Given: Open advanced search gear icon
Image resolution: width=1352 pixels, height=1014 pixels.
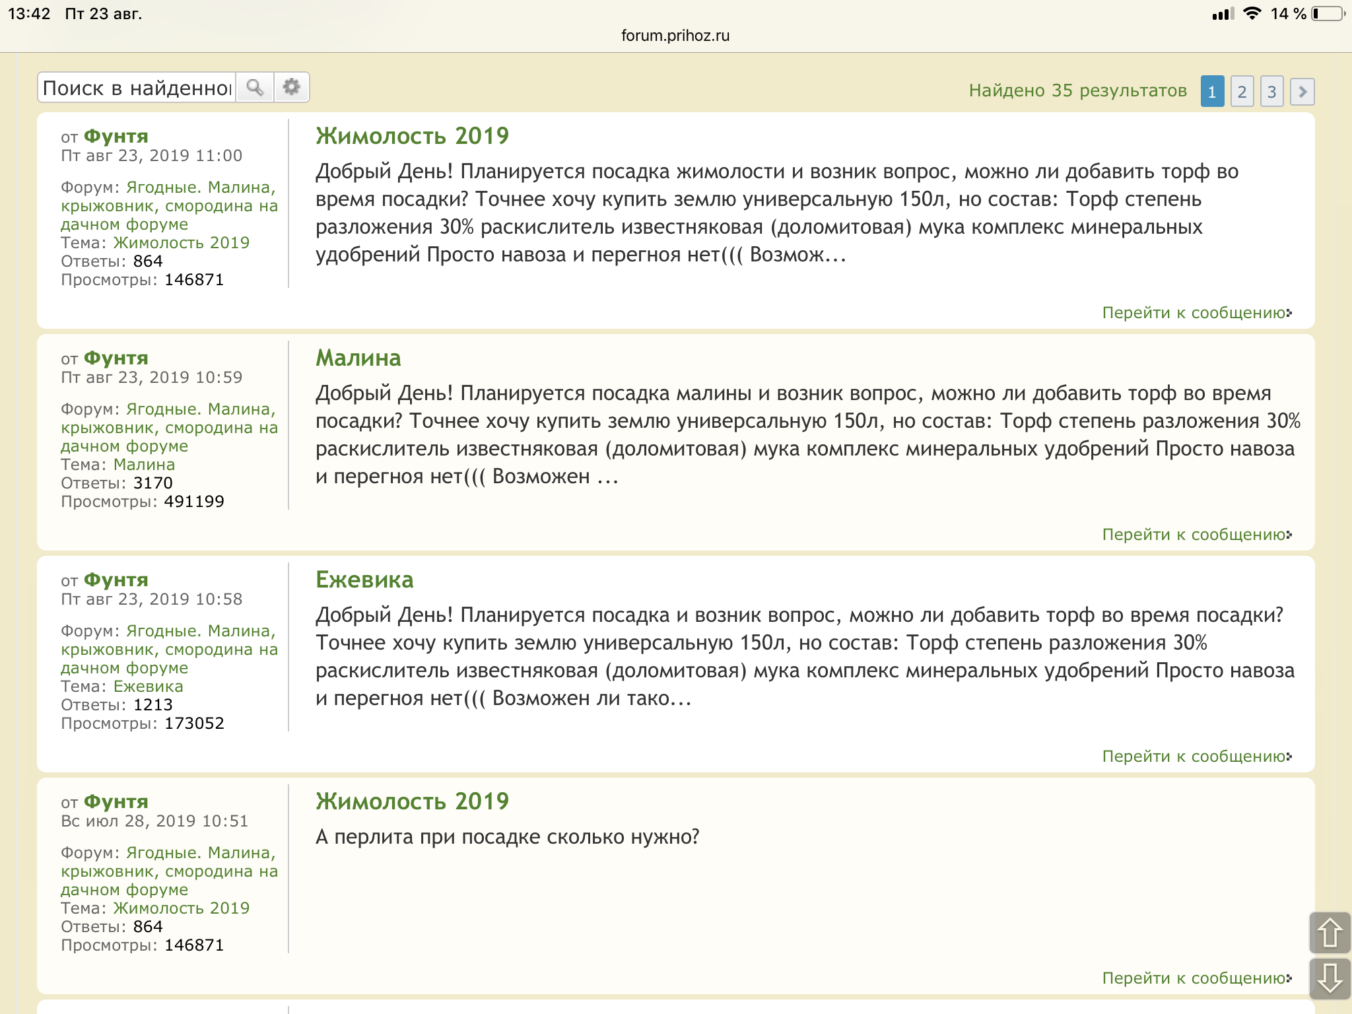Looking at the screenshot, I should pos(291,88).
